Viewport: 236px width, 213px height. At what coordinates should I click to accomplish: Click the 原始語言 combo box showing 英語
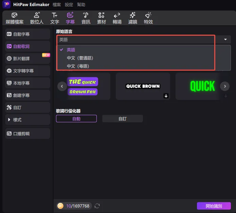[x=144, y=40]
